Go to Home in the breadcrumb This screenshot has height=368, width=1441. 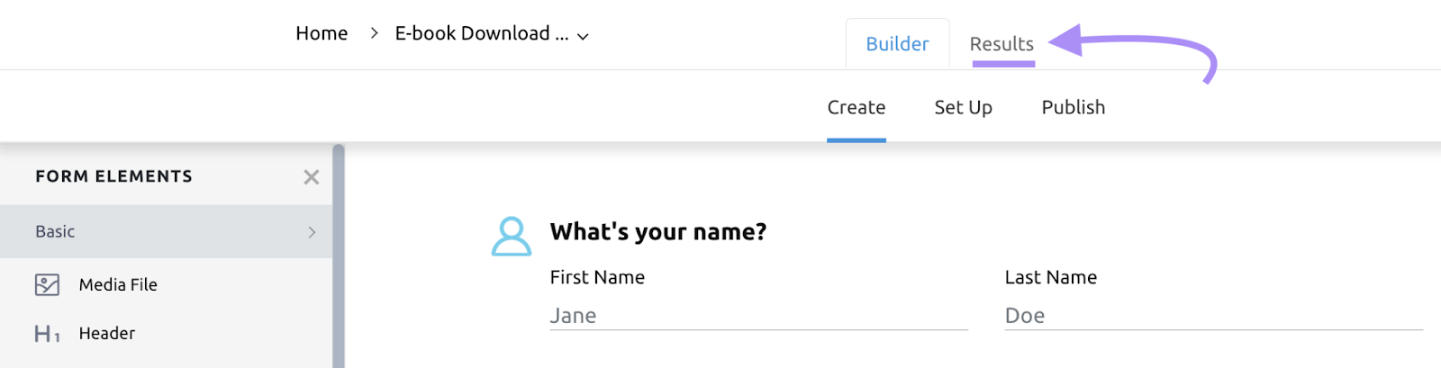[322, 34]
